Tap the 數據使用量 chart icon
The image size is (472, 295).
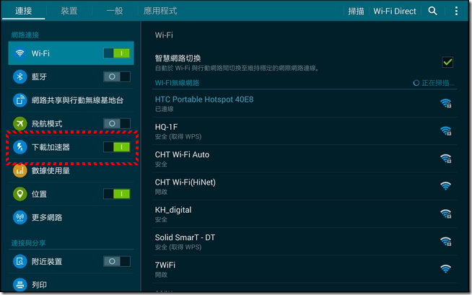coord(19,170)
